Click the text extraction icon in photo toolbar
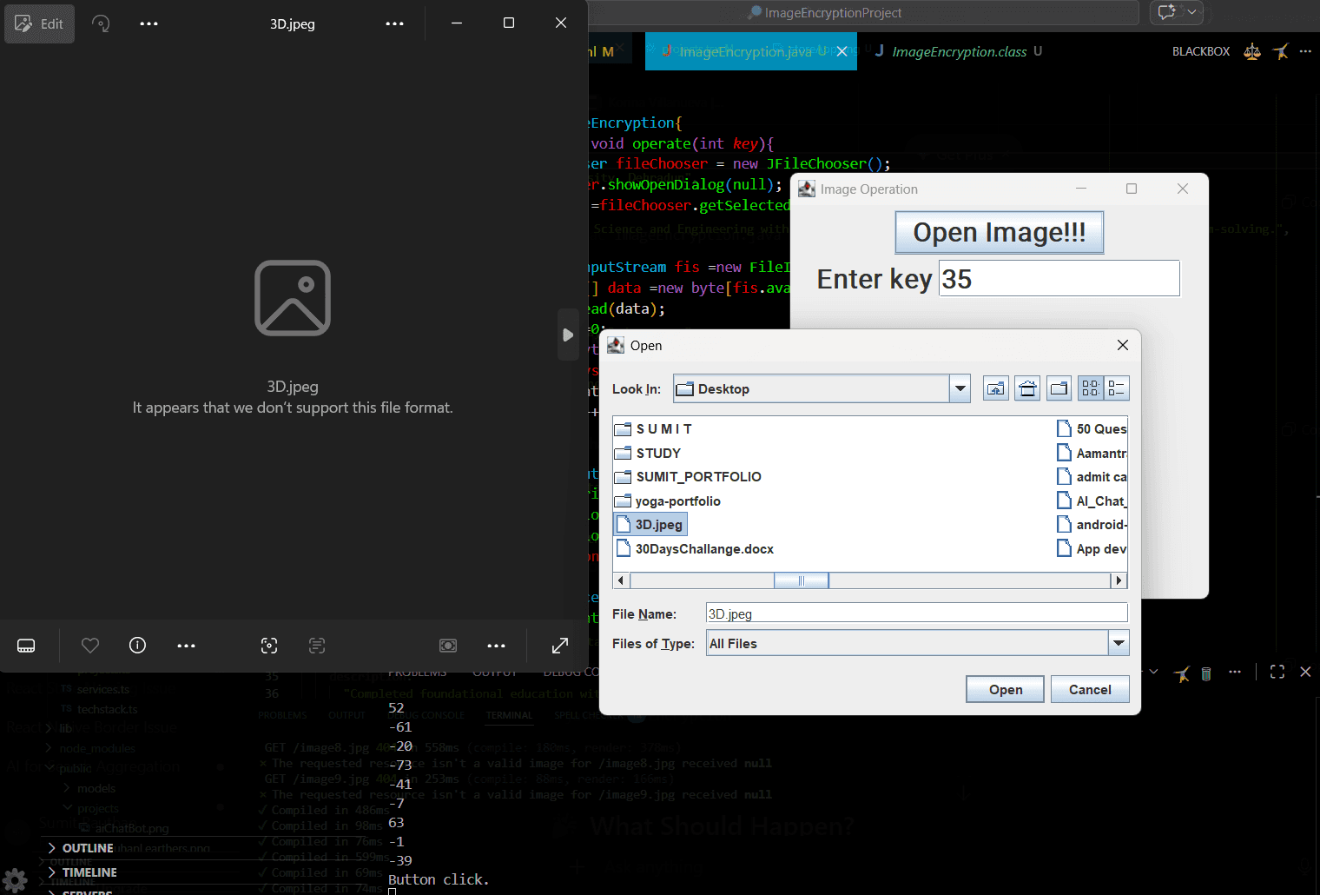 tap(317, 646)
